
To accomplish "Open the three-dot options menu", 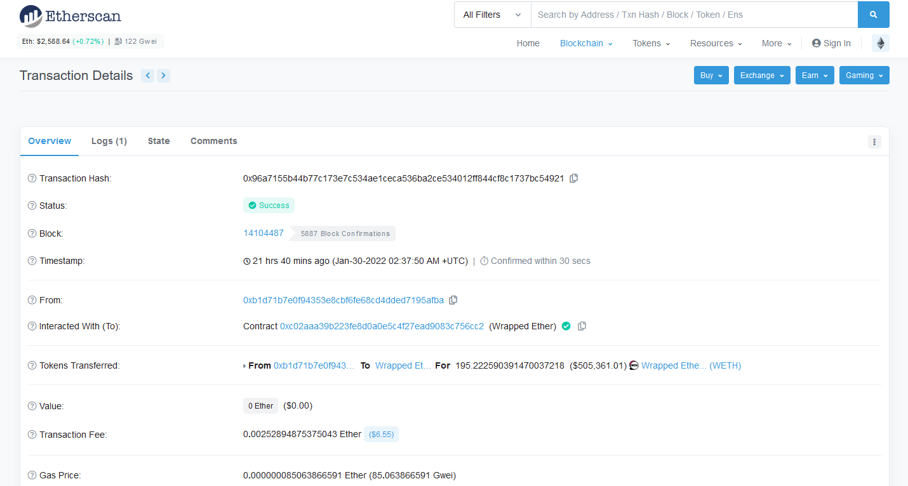I will tap(874, 141).
